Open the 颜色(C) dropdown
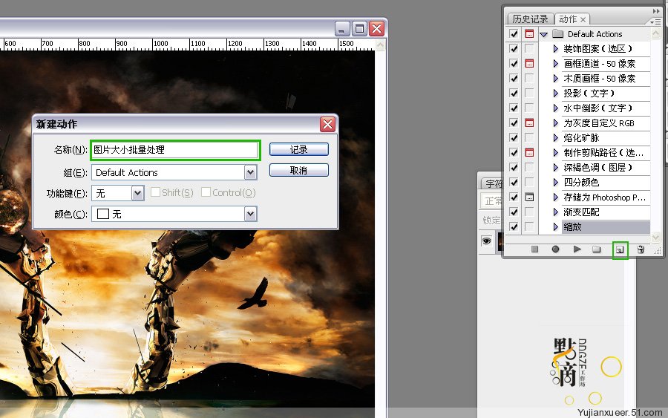Viewport: 668px width, 418px height. point(251,214)
